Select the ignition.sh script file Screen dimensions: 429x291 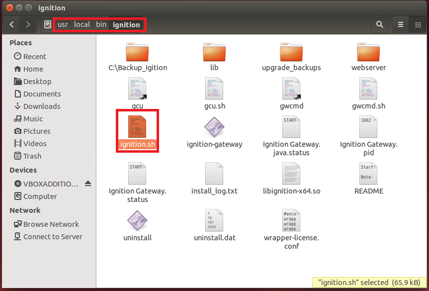click(x=137, y=132)
